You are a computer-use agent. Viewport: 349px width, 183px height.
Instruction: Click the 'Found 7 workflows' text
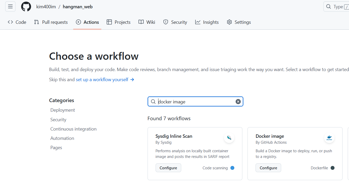(169, 118)
